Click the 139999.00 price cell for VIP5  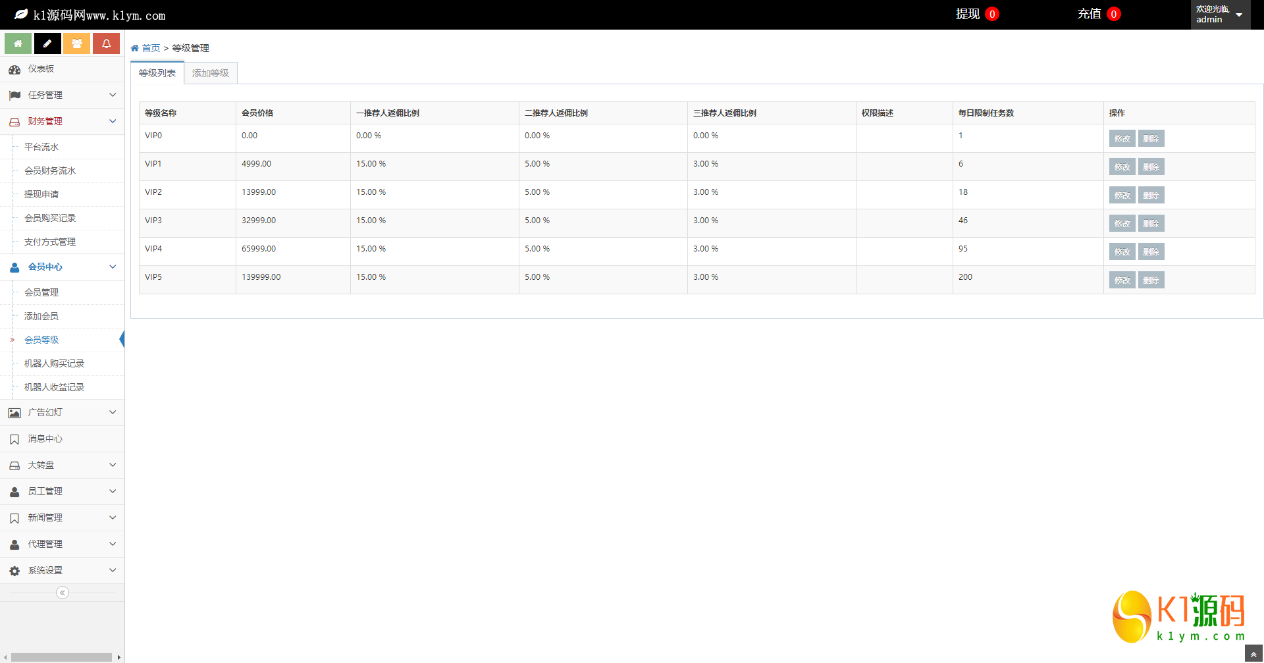point(293,280)
